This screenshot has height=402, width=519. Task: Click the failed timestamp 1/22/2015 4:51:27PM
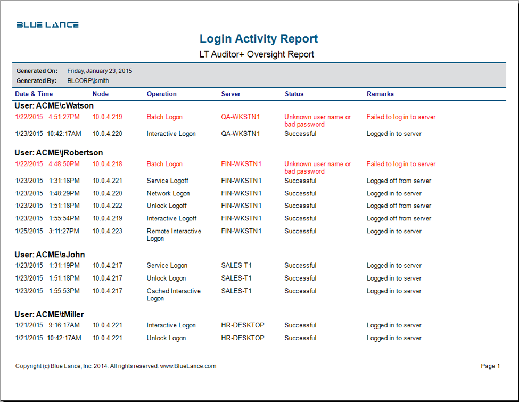[47, 117]
